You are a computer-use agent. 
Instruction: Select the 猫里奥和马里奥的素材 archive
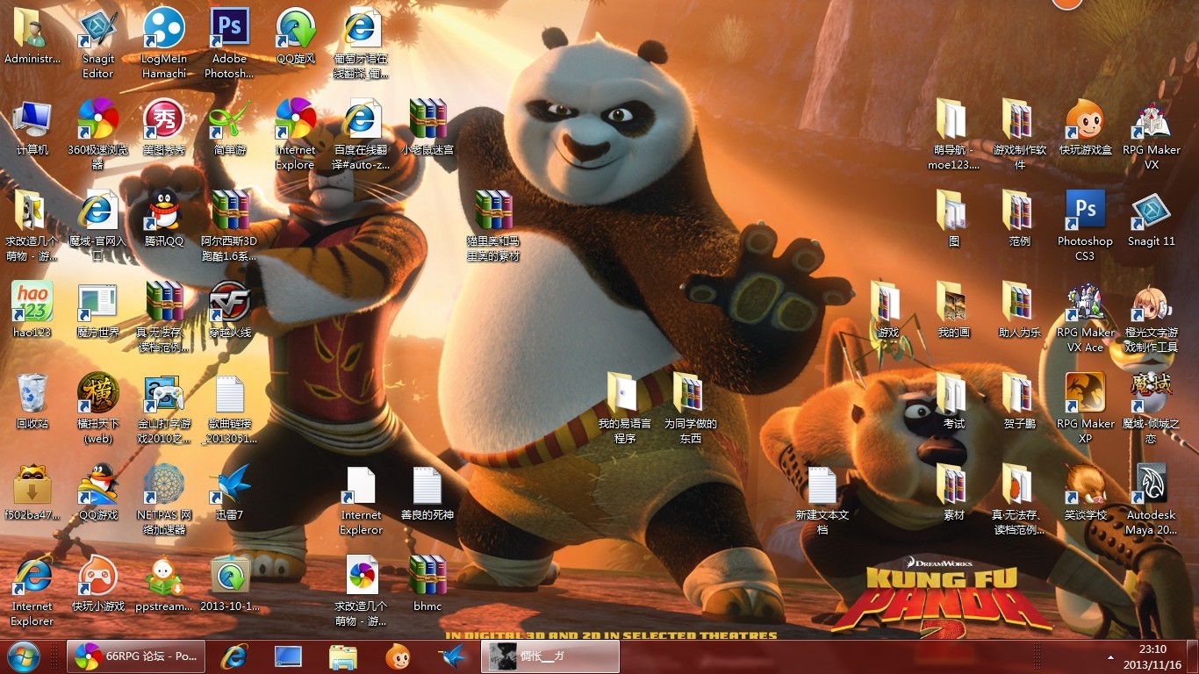coord(493,226)
